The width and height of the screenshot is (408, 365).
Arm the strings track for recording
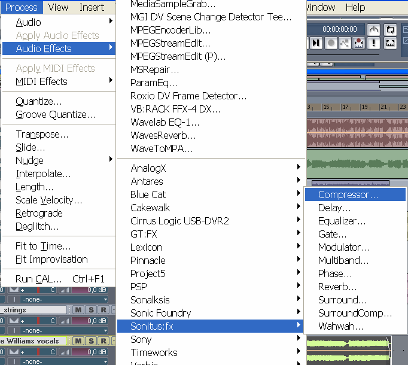(x=103, y=310)
